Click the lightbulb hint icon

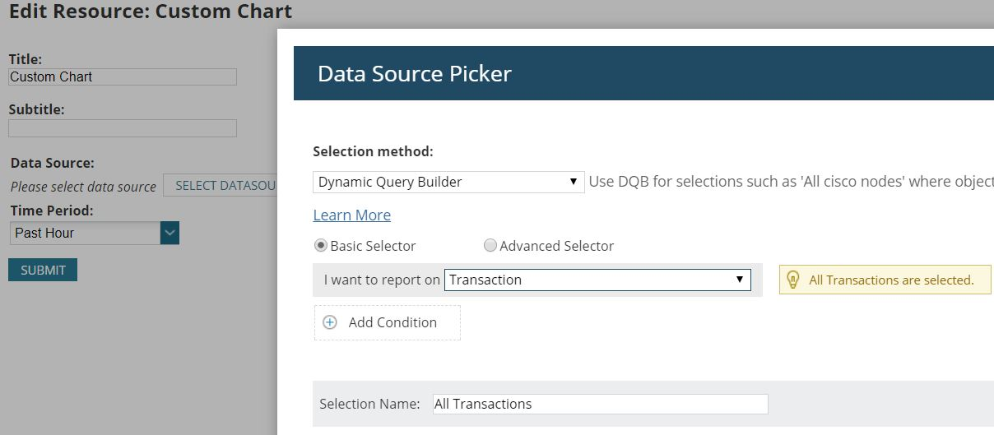(793, 280)
